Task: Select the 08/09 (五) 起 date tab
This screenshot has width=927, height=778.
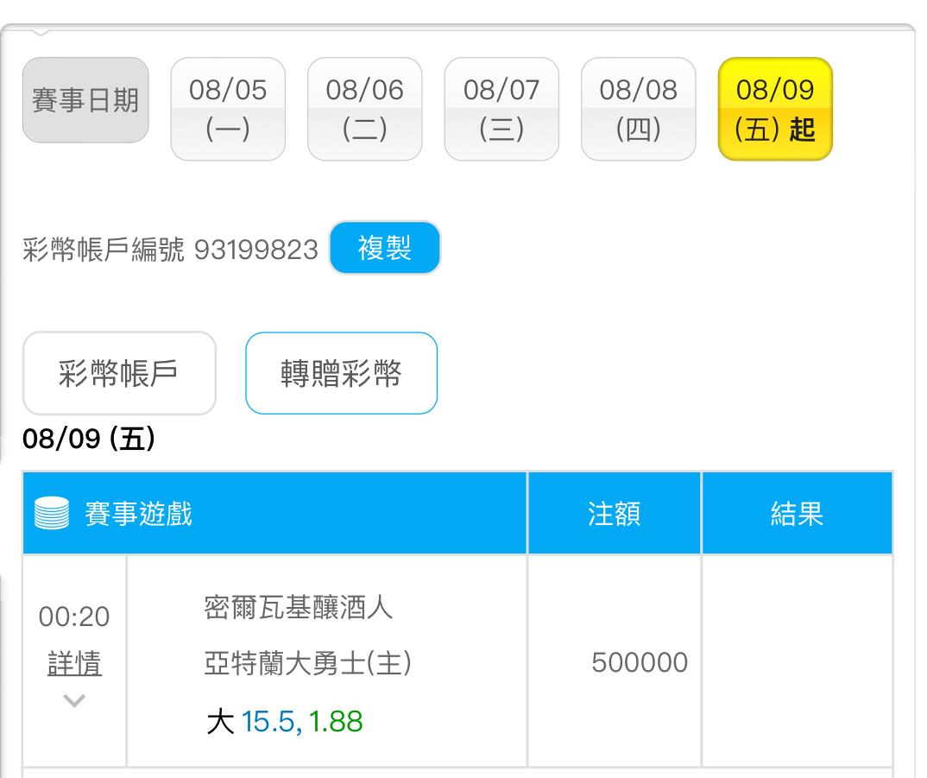Action: point(775,109)
